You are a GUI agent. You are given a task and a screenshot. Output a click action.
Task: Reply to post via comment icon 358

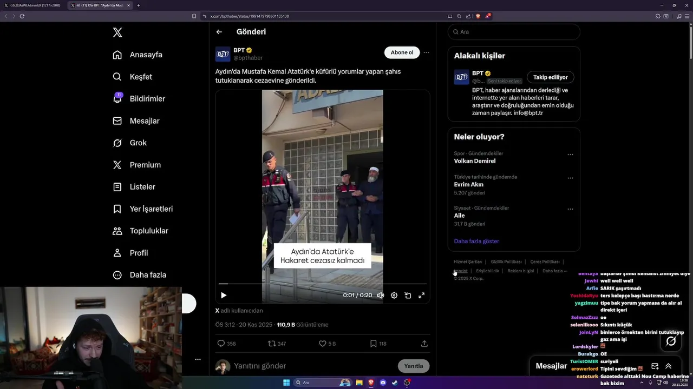(x=226, y=344)
